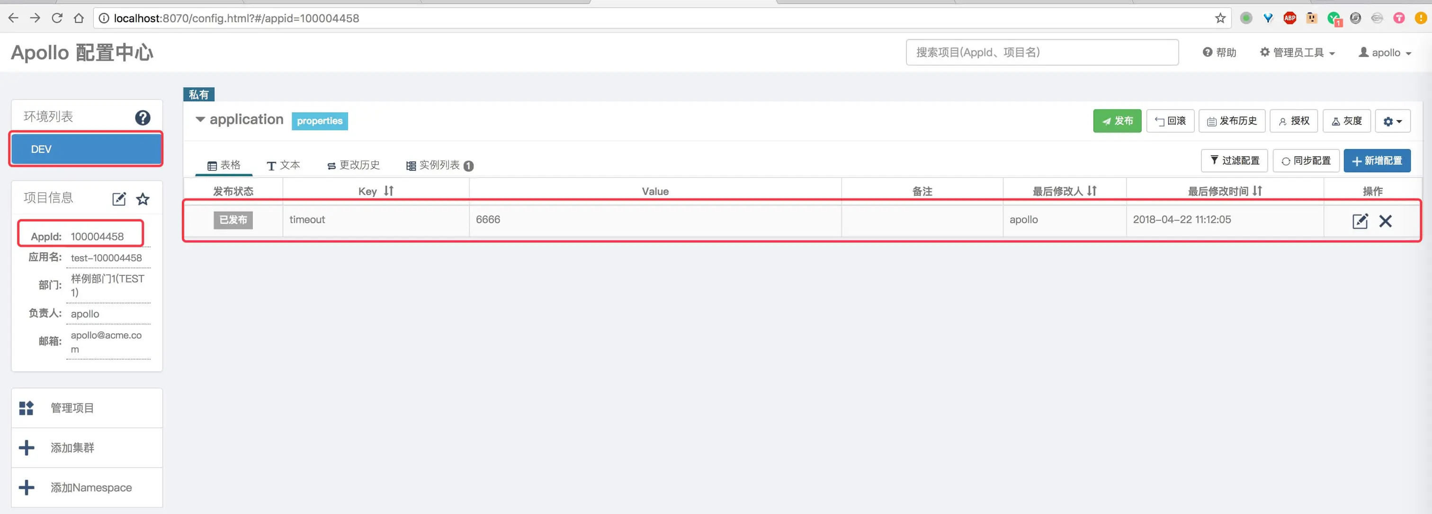Sort by last modifier column
This screenshot has width=1432, height=514.
pyautogui.click(x=1092, y=191)
